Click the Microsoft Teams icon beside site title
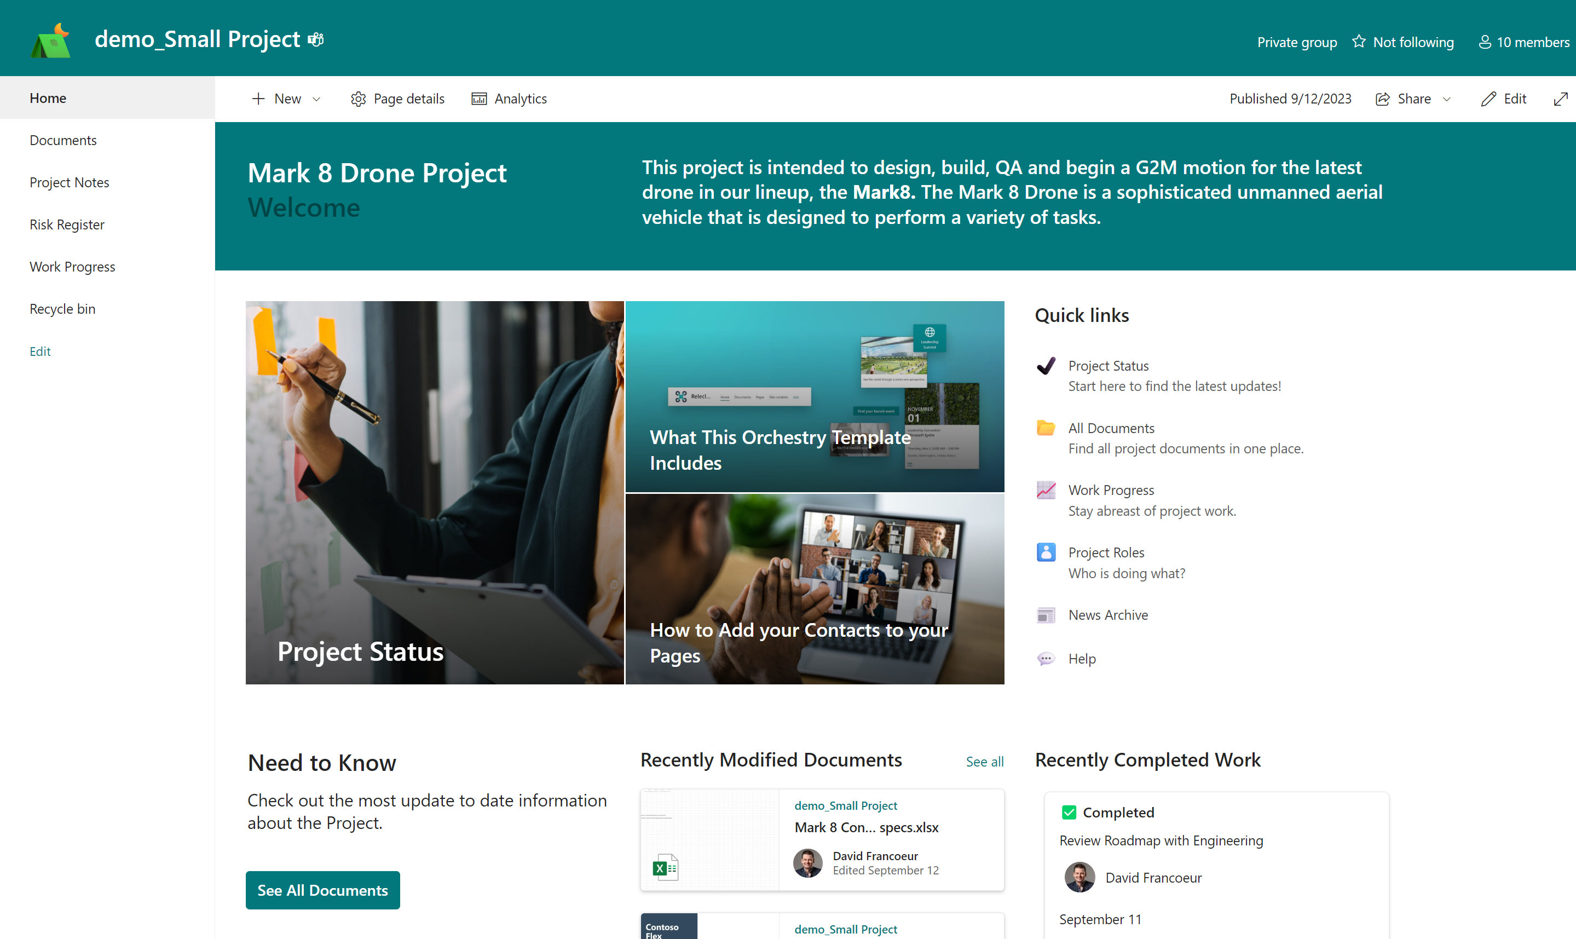This screenshot has height=939, width=1576. coord(315,38)
